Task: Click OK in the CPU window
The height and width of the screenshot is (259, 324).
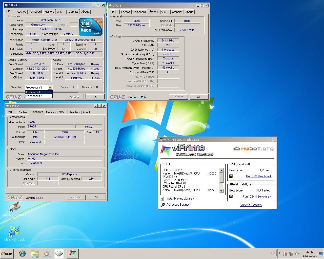Action: tap(95, 97)
